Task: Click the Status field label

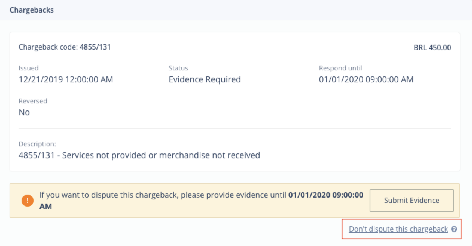Action: tap(178, 68)
